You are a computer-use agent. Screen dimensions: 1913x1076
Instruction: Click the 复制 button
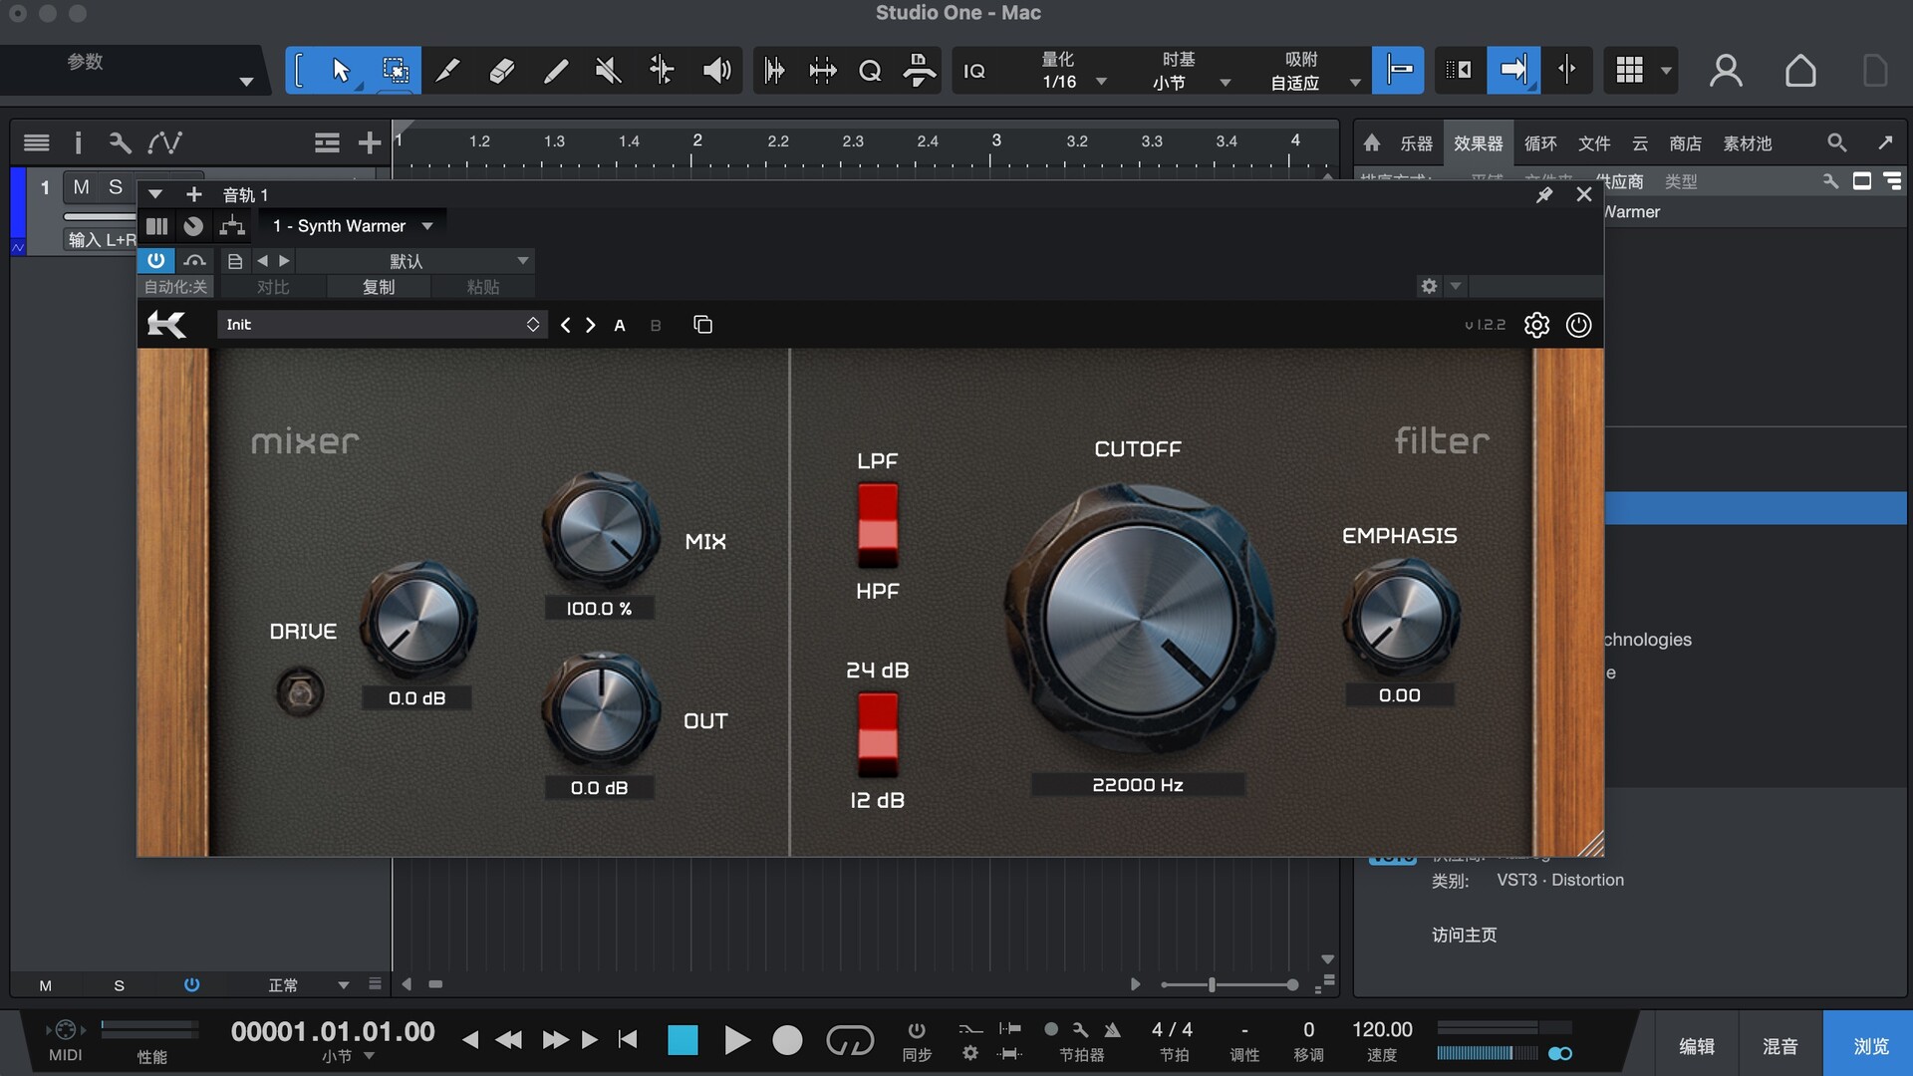(x=378, y=287)
